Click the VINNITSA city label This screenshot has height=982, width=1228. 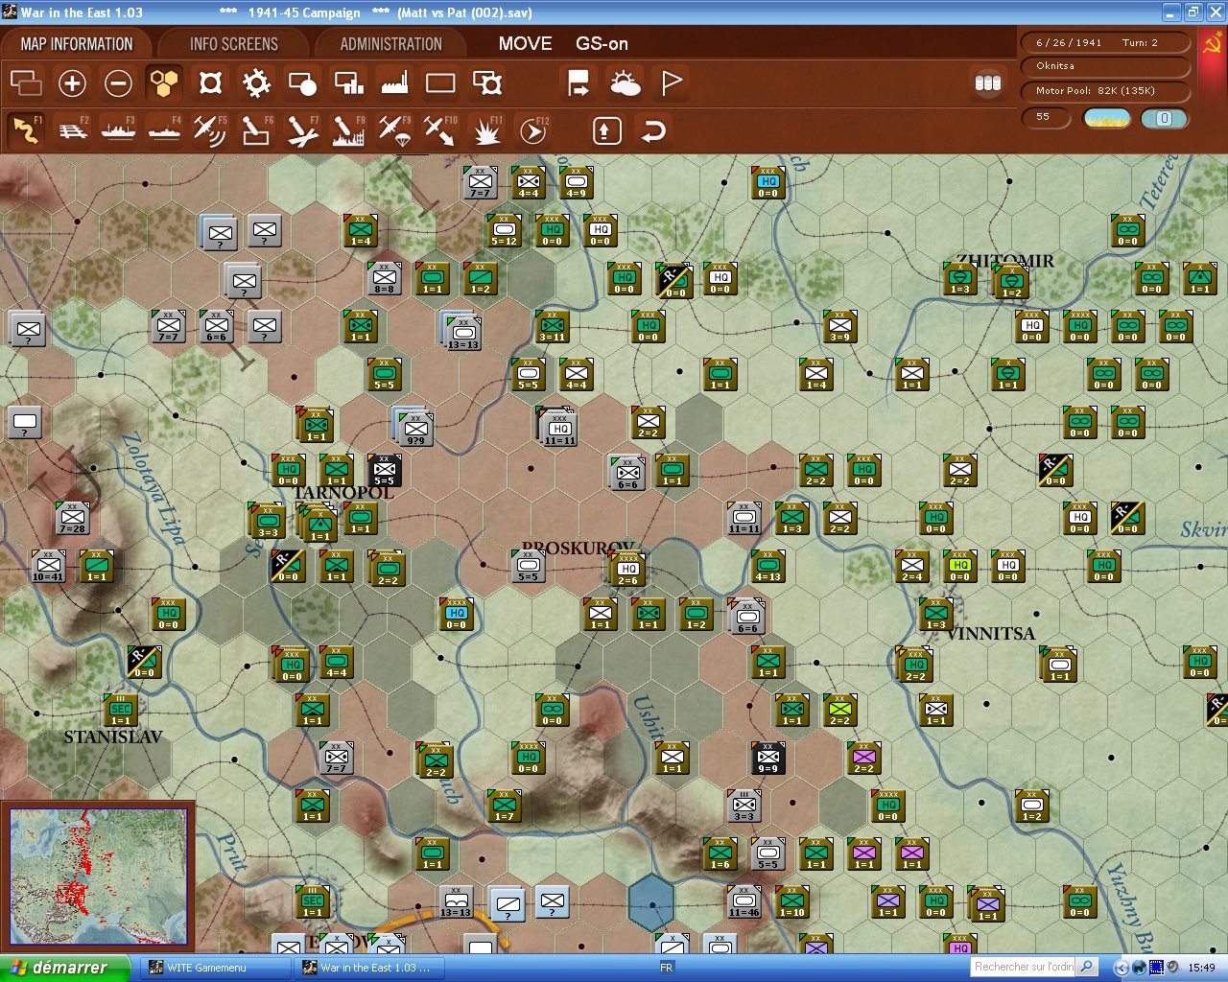click(x=990, y=634)
